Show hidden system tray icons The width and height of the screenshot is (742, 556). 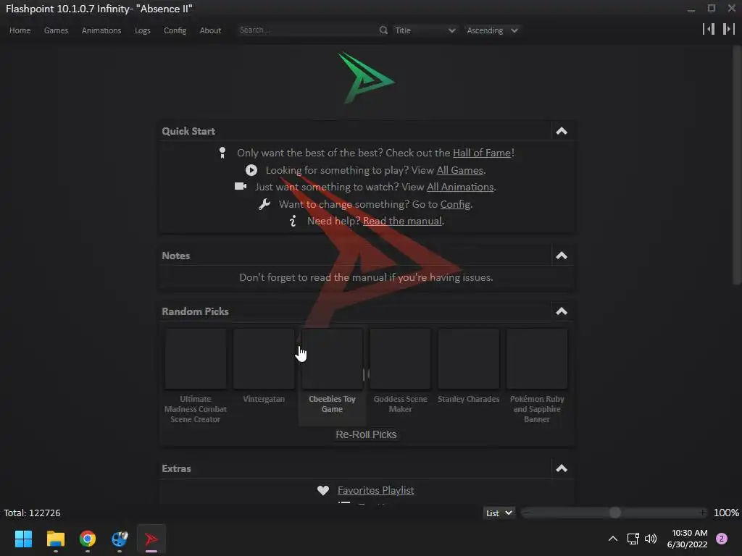coord(613,539)
